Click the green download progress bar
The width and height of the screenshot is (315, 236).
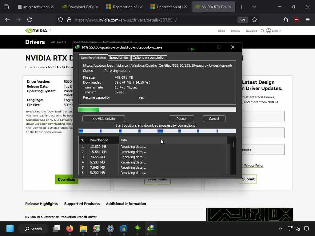tap(157, 110)
